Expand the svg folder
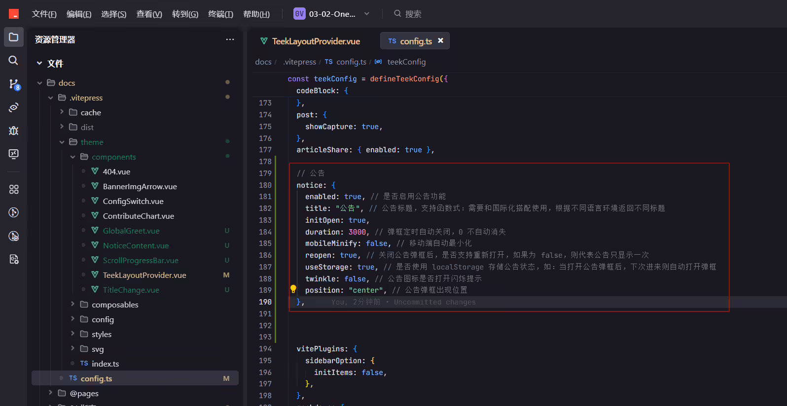Screen dimensions: 787x406 pos(72,348)
